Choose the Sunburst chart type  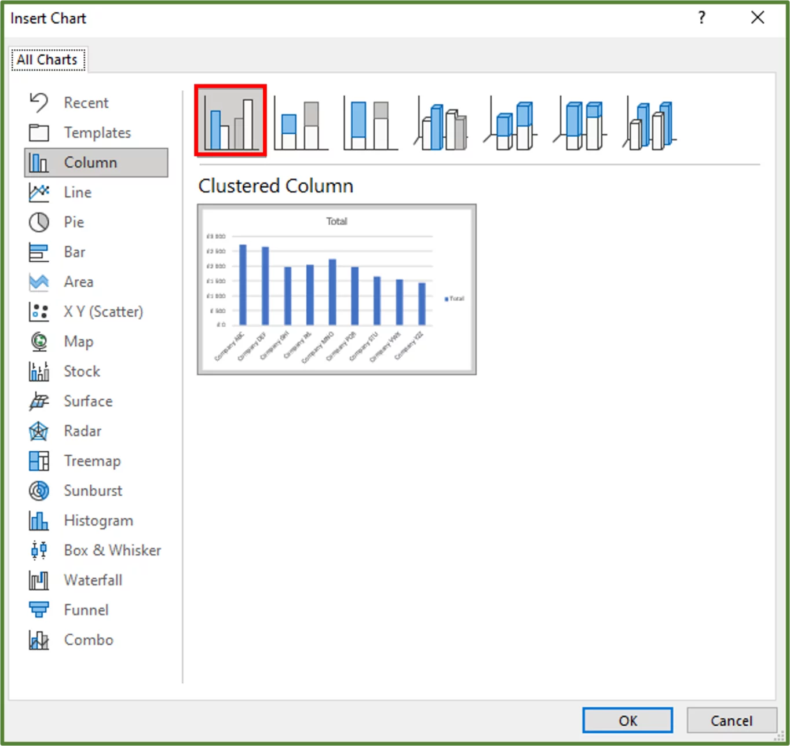(93, 491)
